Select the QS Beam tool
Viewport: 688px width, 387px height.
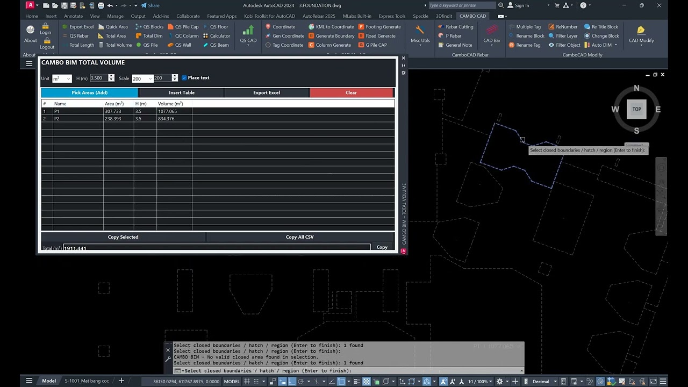pyautogui.click(x=216, y=45)
